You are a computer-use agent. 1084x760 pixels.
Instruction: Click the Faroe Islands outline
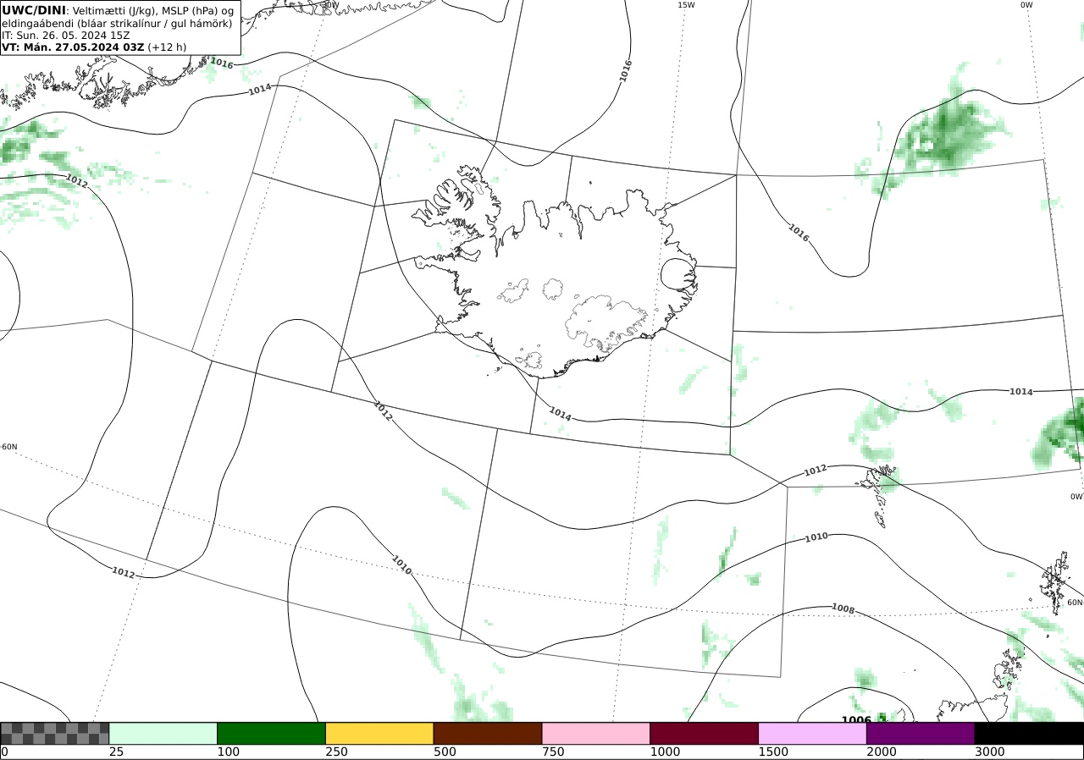pyautogui.click(x=878, y=495)
